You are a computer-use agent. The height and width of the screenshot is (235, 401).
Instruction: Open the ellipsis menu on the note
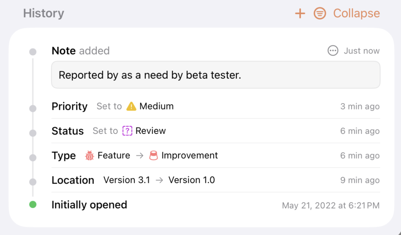(x=333, y=51)
